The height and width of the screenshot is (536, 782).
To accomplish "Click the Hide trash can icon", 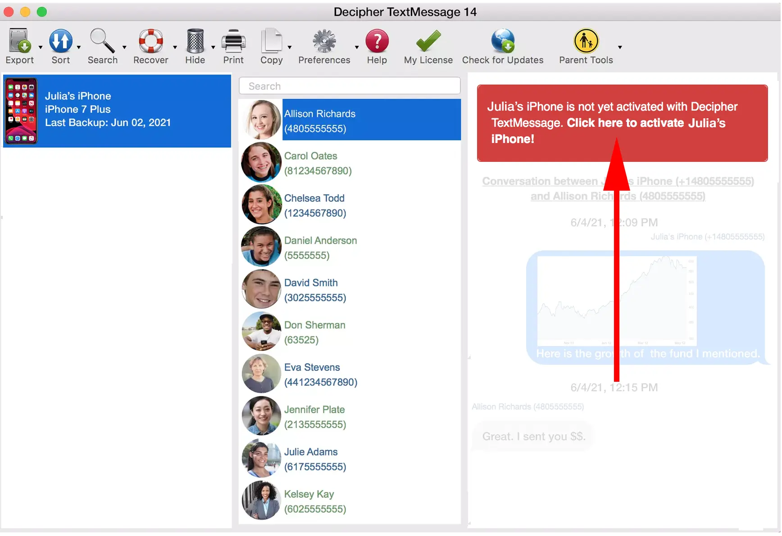I will tap(195, 41).
